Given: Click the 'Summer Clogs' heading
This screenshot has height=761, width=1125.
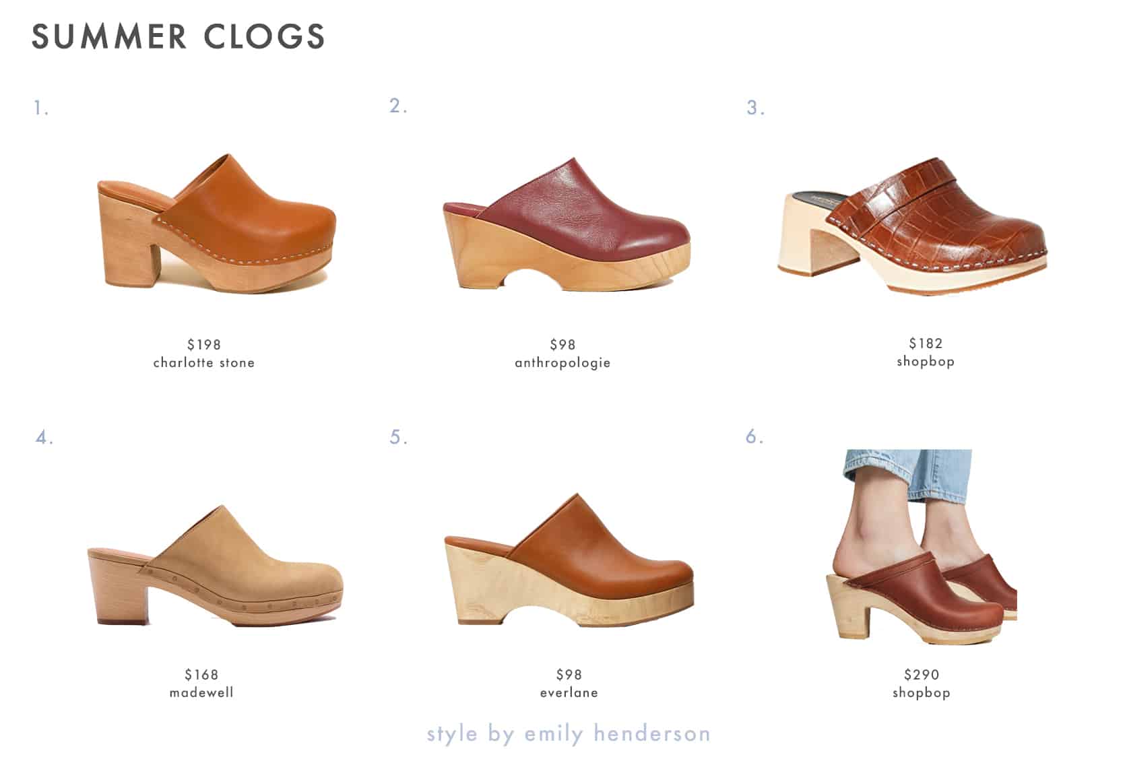Looking at the screenshot, I should pyautogui.click(x=179, y=36).
